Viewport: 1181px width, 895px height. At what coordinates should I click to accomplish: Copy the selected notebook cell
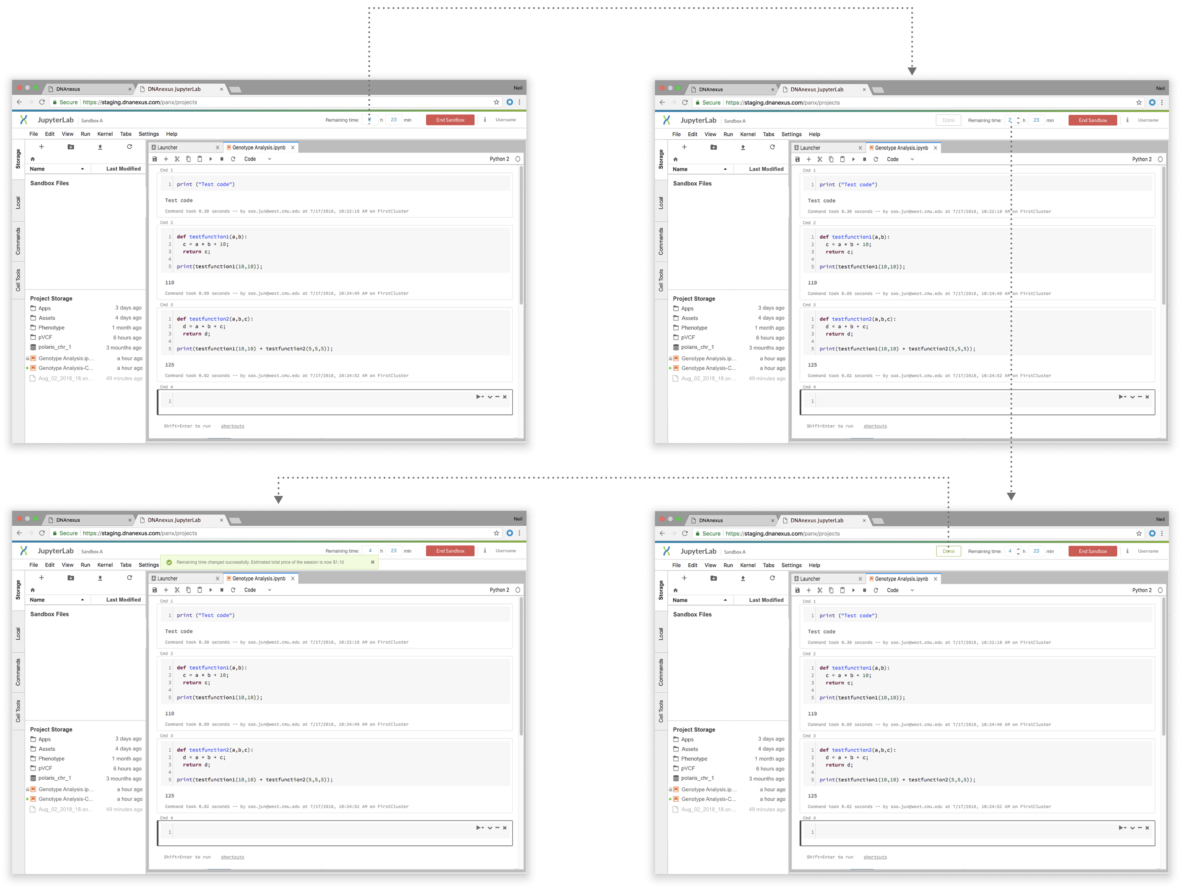coord(188,158)
